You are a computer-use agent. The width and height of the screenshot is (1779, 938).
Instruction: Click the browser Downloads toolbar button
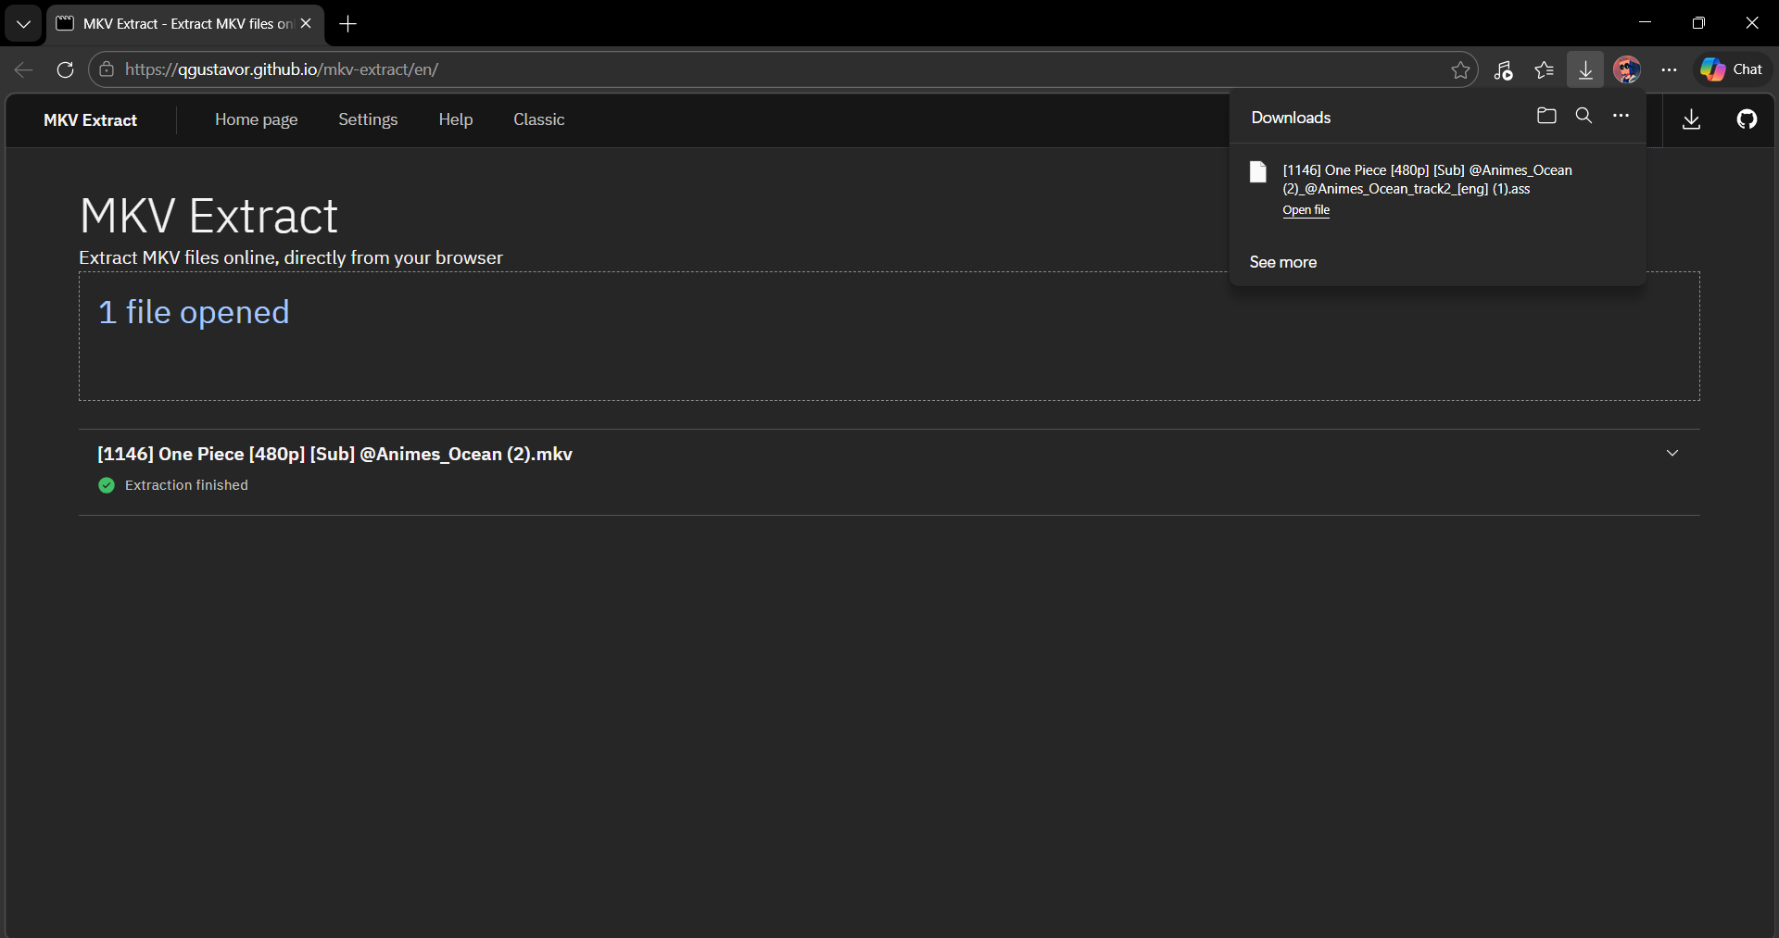coord(1585,69)
